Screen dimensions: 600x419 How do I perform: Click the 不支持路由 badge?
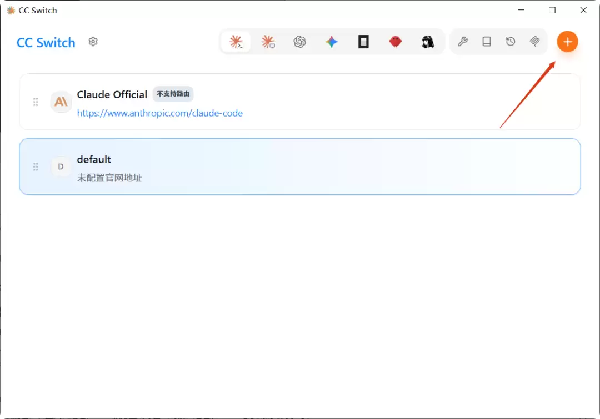click(173, 94)
